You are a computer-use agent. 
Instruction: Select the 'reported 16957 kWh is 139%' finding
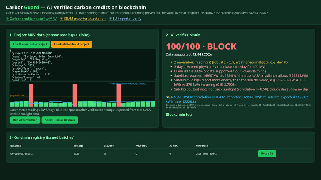pyautogui.click(x=241, y=75)
